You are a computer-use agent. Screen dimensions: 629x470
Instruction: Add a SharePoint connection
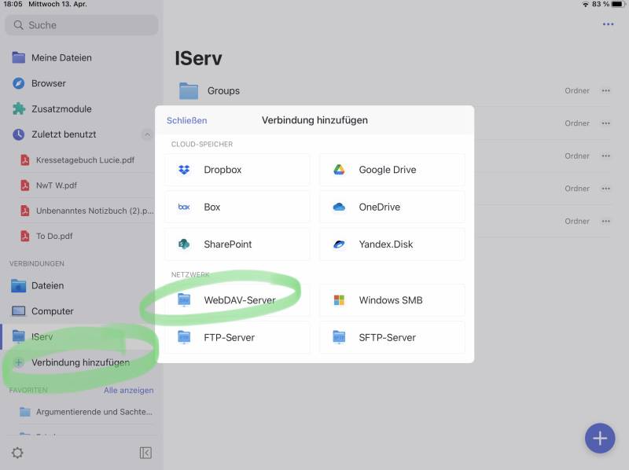tap(237, 244)
